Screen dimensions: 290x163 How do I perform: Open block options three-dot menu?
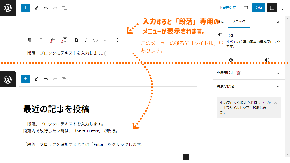(x=117, y=40)
